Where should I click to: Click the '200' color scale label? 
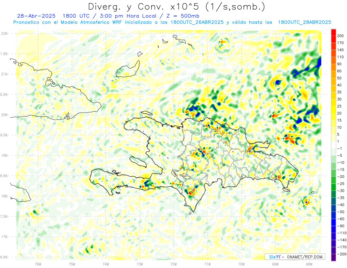click(x=341, y=36)
